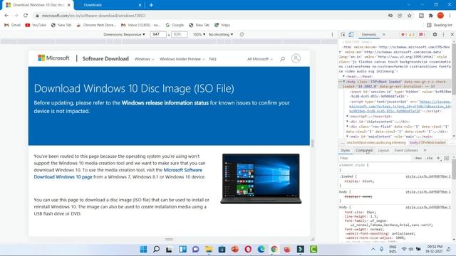The width and height of the screenshot is (456, 256).
Task: Click the new style rule plus icon
Action: coord(438,158)
